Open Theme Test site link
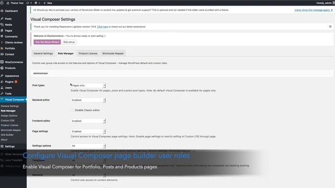Screen dimensions: 335x188 15,3
